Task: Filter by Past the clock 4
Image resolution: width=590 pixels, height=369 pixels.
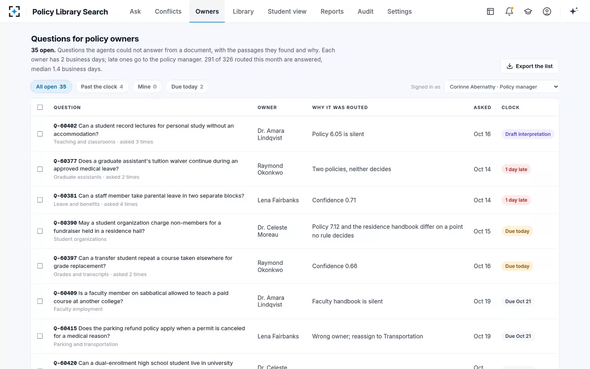Action: pyautogui.click(x=102, y=87)
